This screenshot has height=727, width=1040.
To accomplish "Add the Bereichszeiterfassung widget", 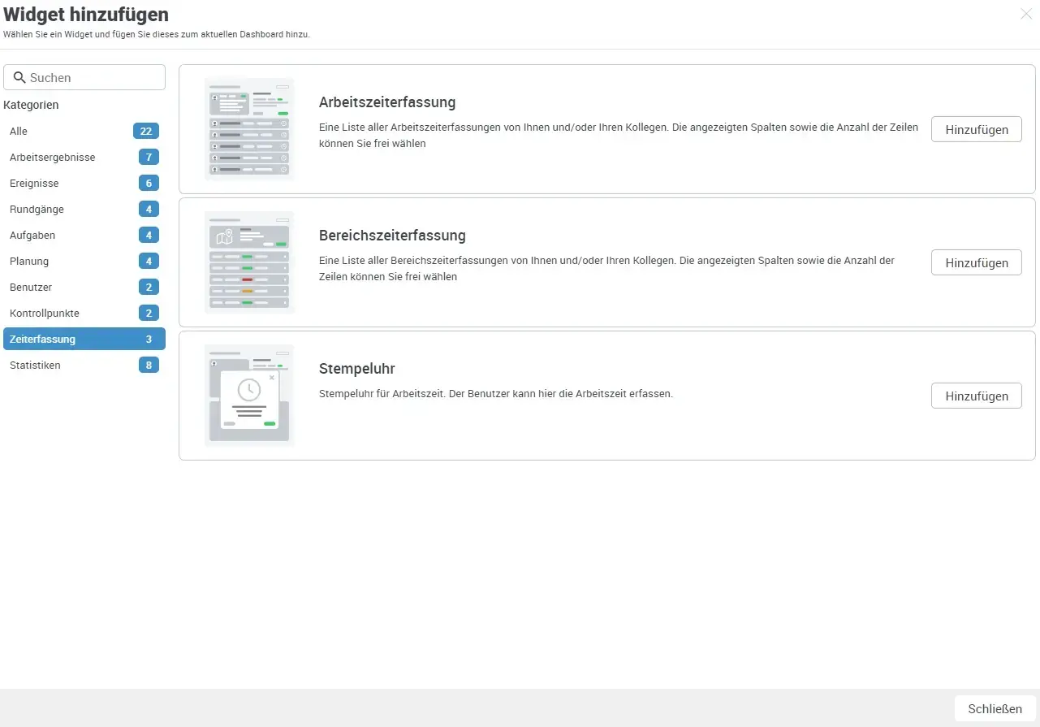I will [976, 262].
